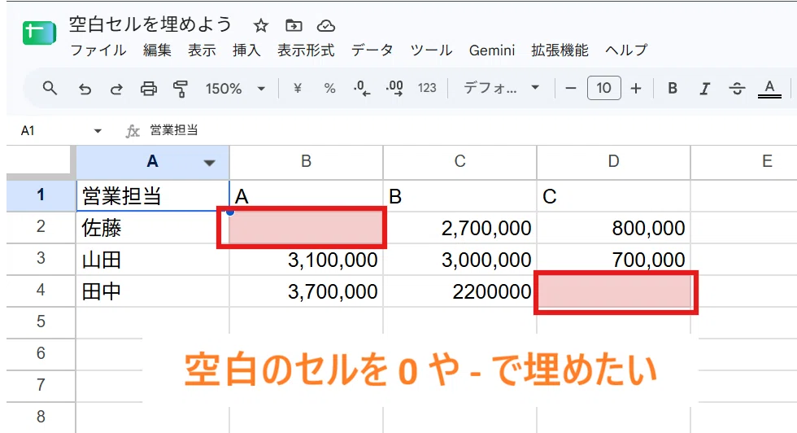
Task: Select row 3 header
Action: pyautogui.click(x=41, y=259)
